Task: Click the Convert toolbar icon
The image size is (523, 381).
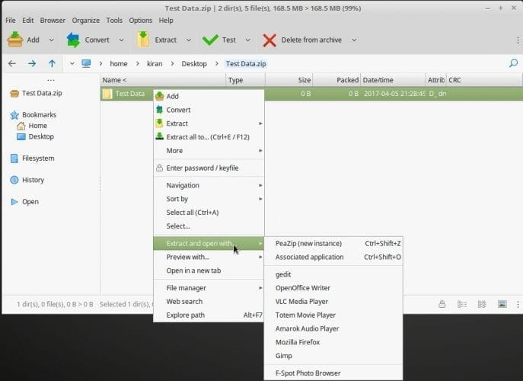Action: (73, 40)
